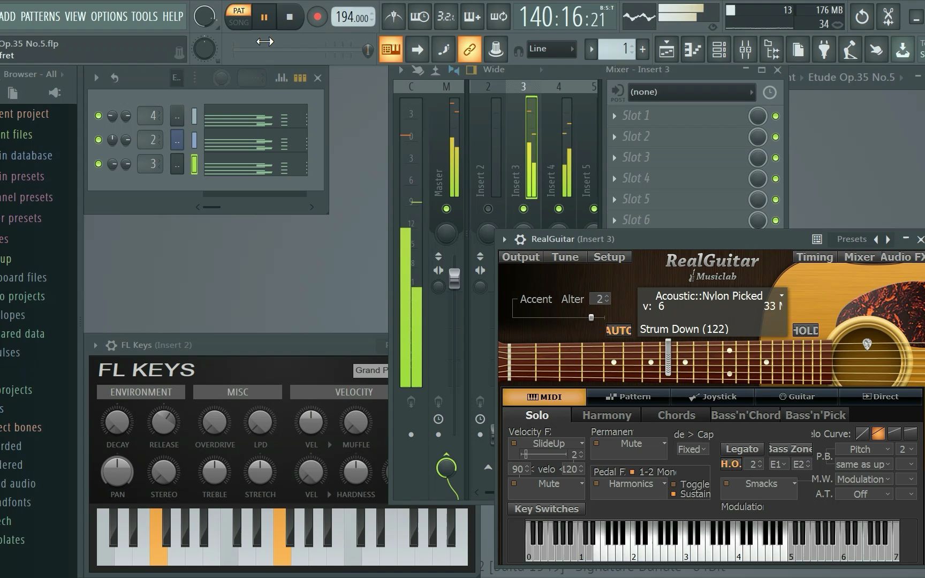This screenshot has height=578, width=925.
Task: Open the plugin picker plug icon
Action: 824,50
